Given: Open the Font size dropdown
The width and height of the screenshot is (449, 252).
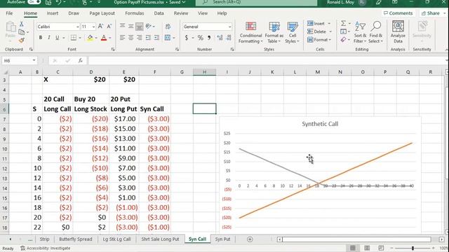Looking at the screenshot, I should coord(93,27).
